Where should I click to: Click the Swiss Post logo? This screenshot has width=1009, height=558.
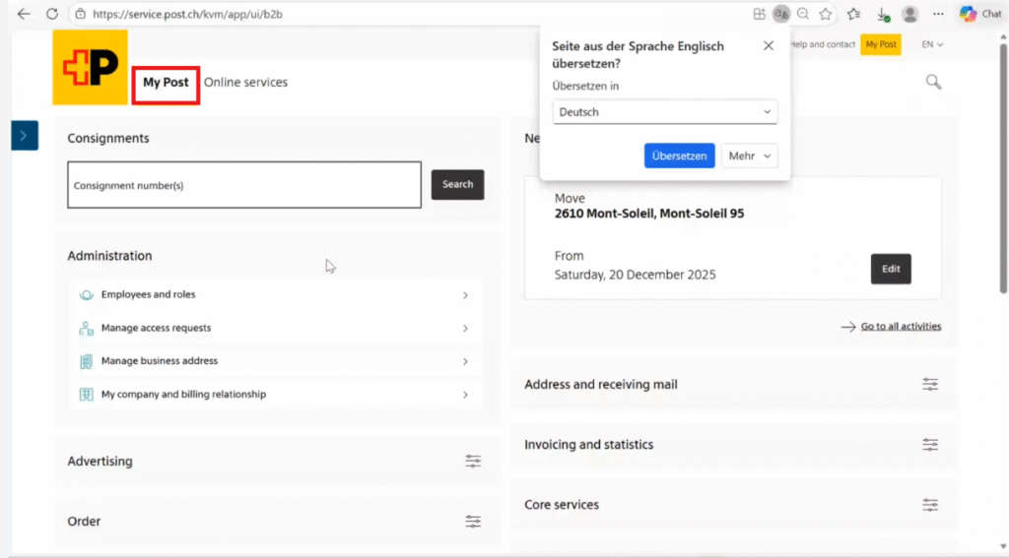[90, 67]
